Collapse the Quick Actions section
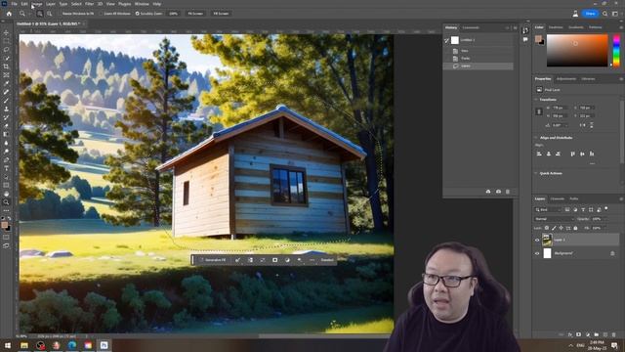The image size is (625, 352). click(536, 173)
